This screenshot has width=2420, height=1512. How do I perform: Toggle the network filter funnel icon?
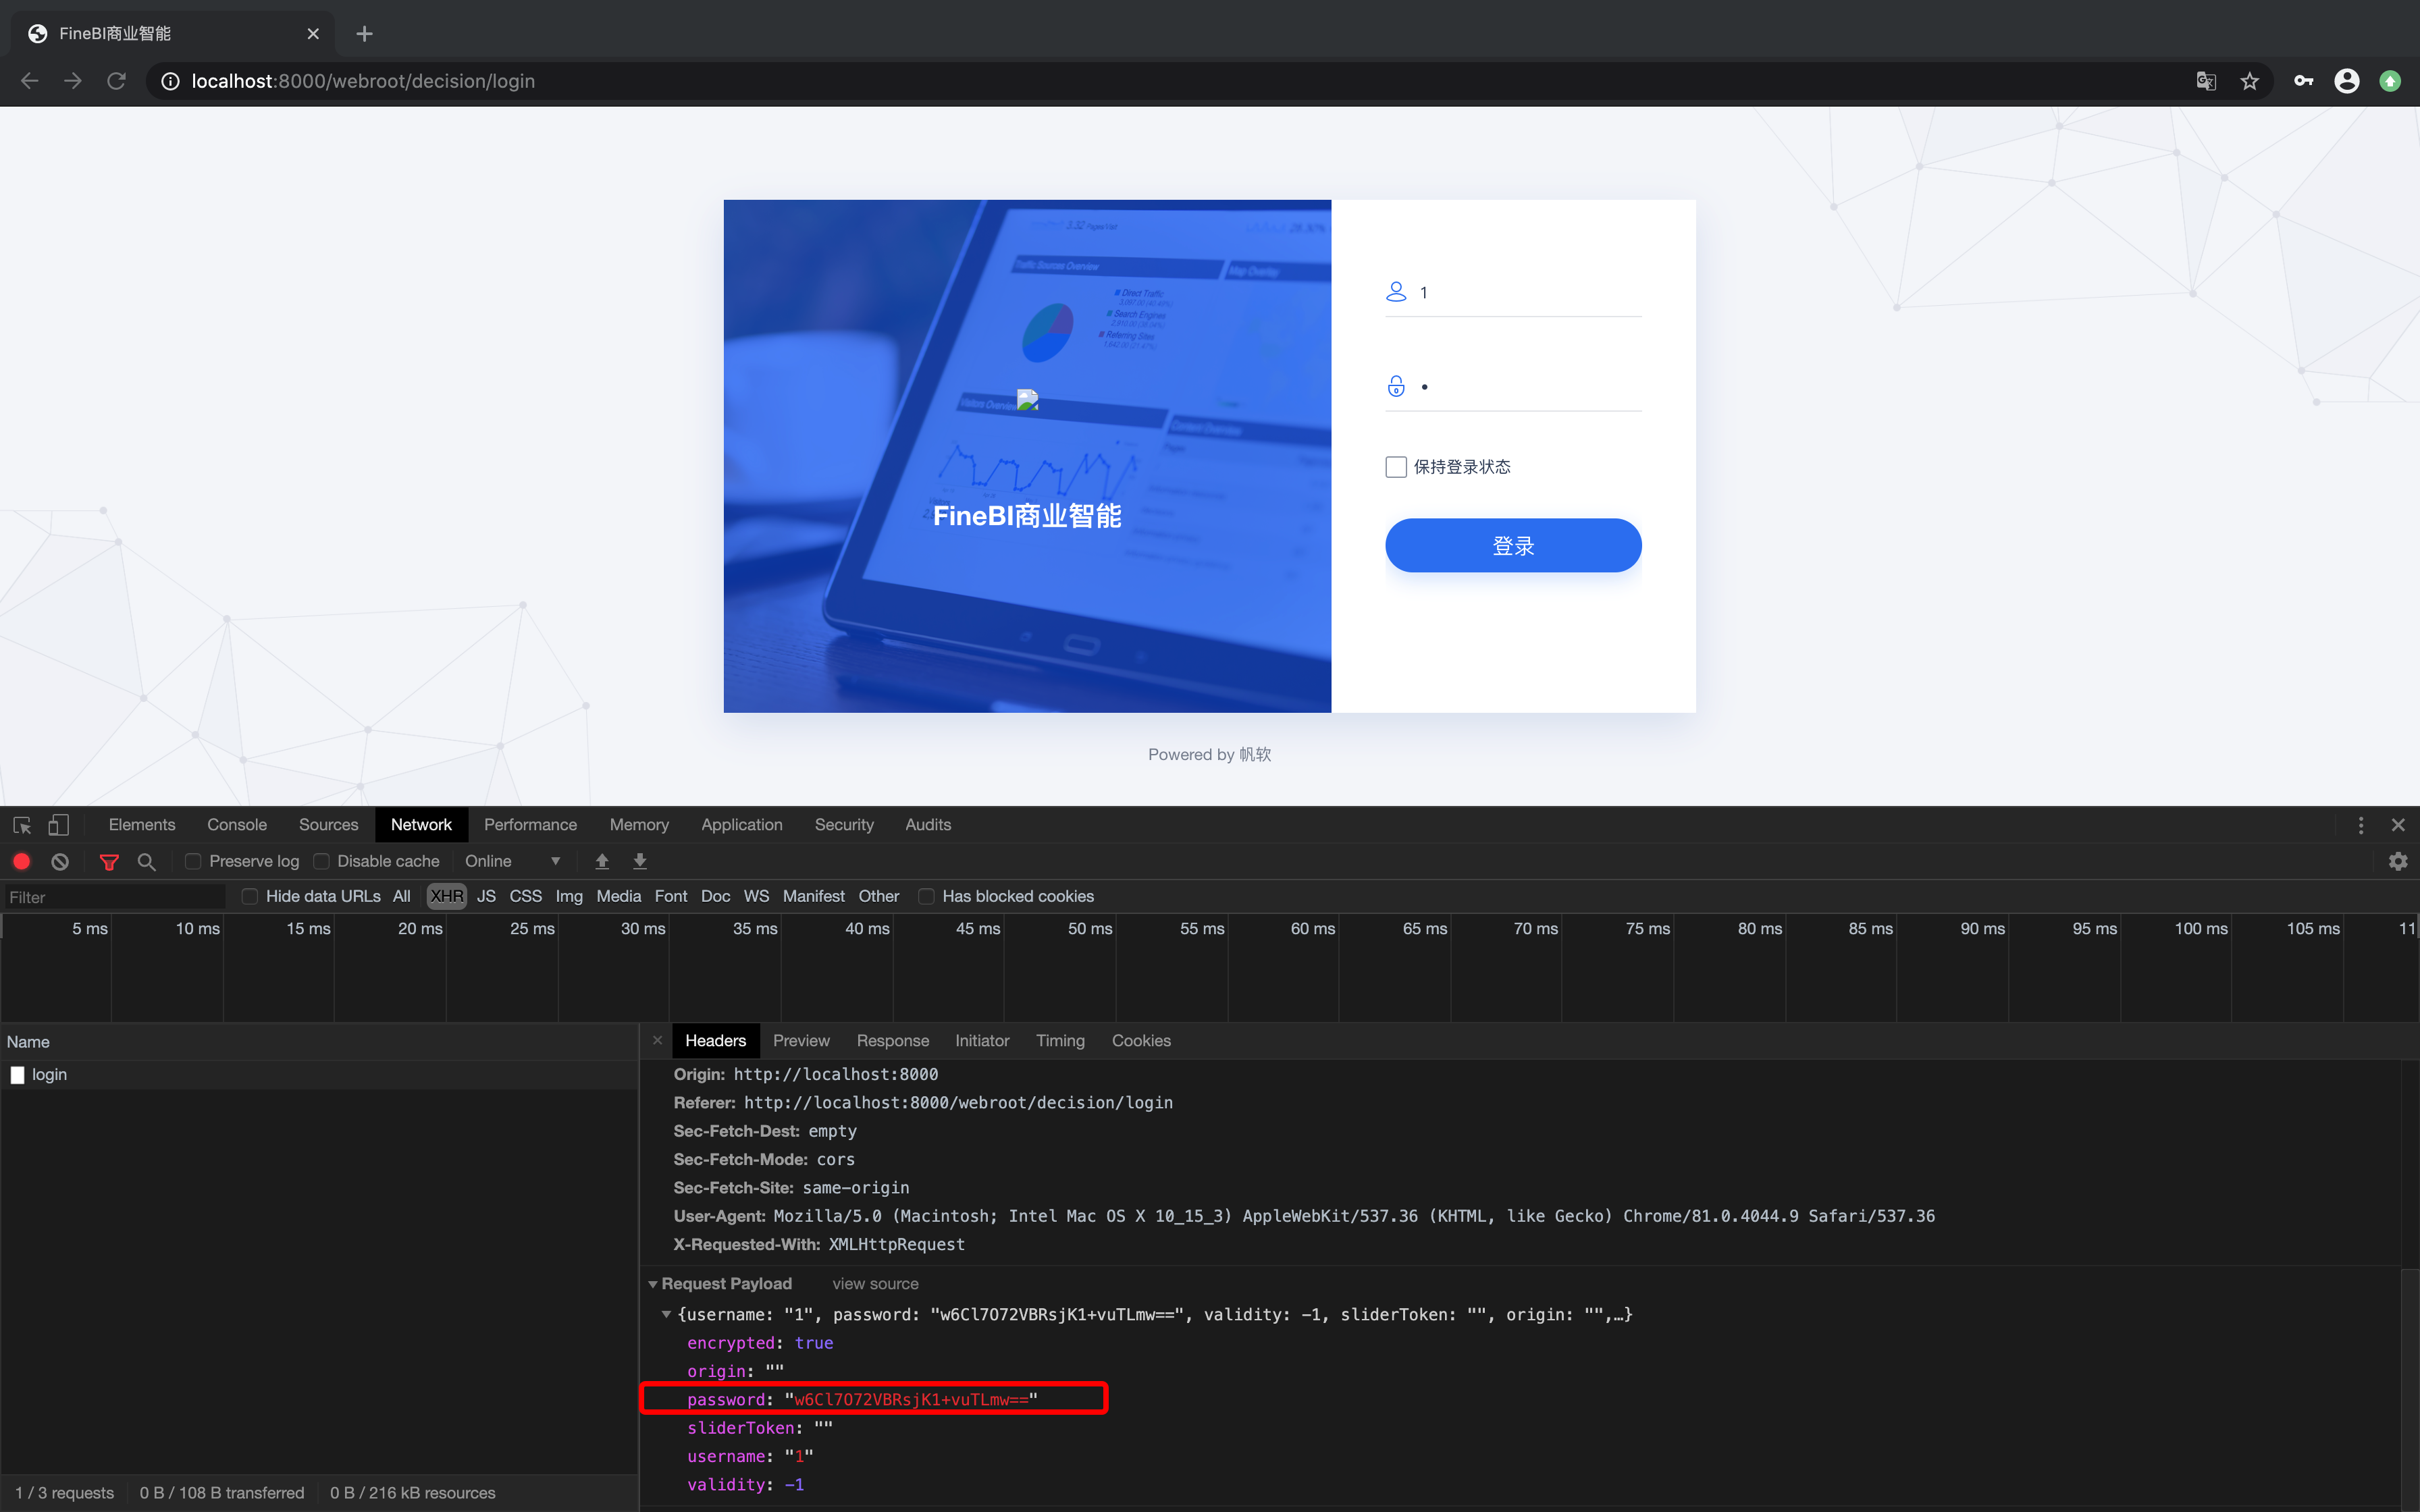click(x=109, y=861)
